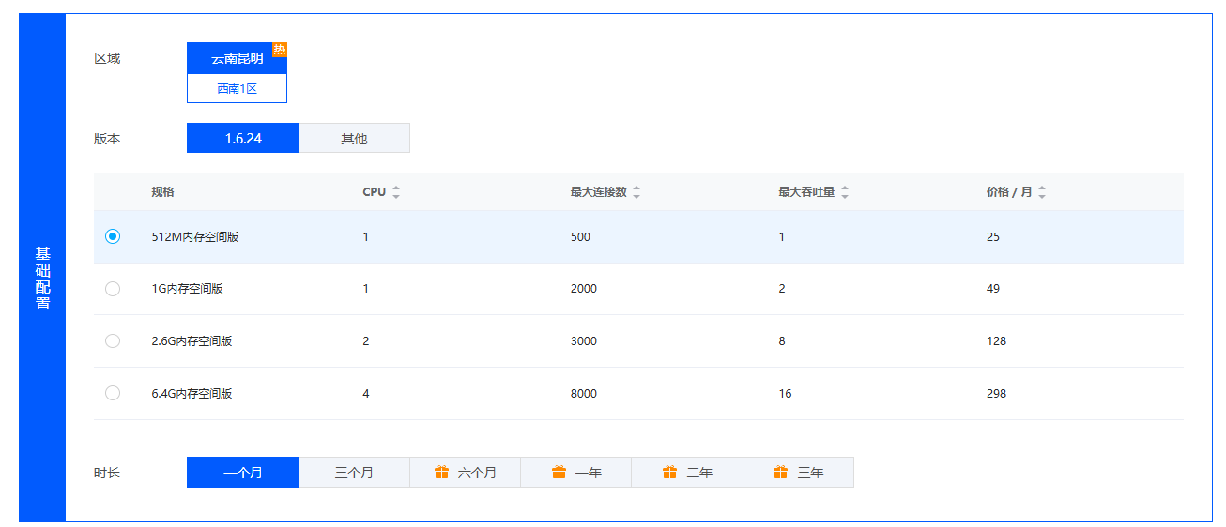
Task: Select the 三个月 duration button
Action: point(354,473)
